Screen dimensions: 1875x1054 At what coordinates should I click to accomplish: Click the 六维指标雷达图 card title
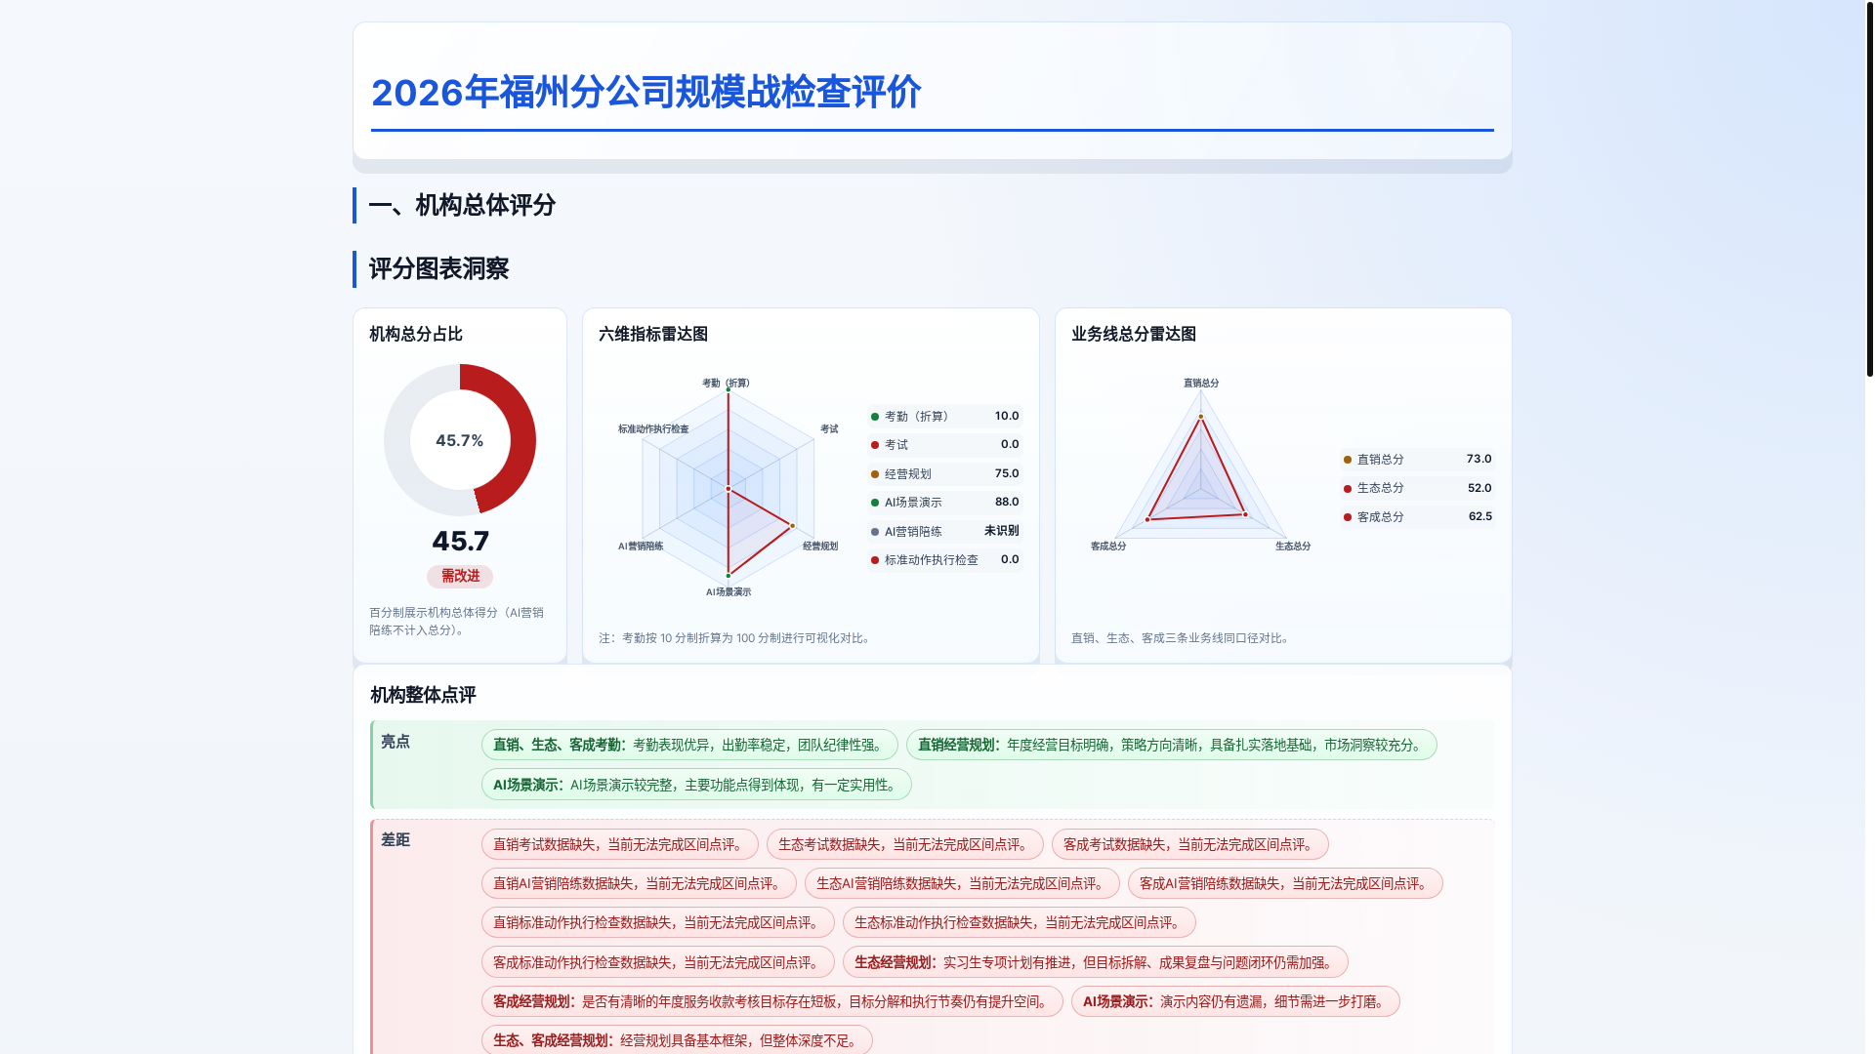(x=653, y=334)
